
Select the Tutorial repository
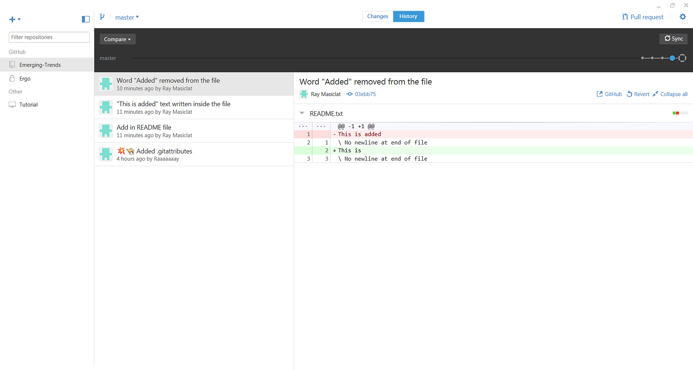pos(47,105)
